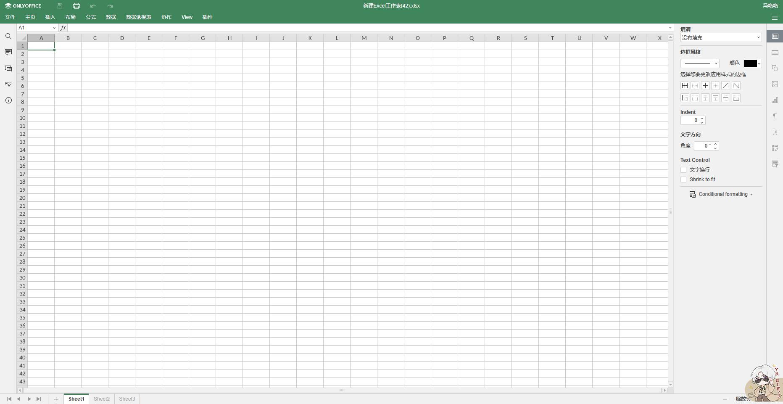The image size is (783, 404).
Task: Open the Chat panel in left sidebar
Action: click(8, 68)
